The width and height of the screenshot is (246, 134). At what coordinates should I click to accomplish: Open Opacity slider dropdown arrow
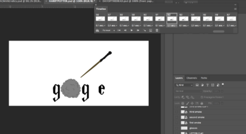222,91
